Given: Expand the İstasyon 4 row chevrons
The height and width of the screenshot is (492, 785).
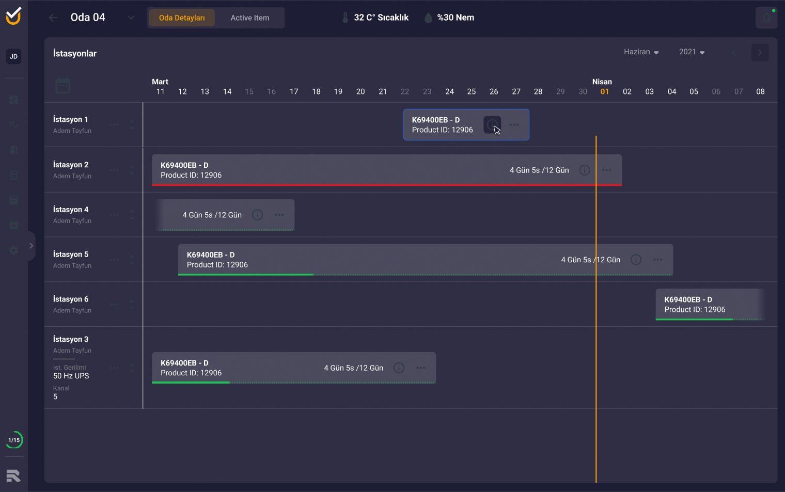Looking at the screenshot, I should 132,215.
